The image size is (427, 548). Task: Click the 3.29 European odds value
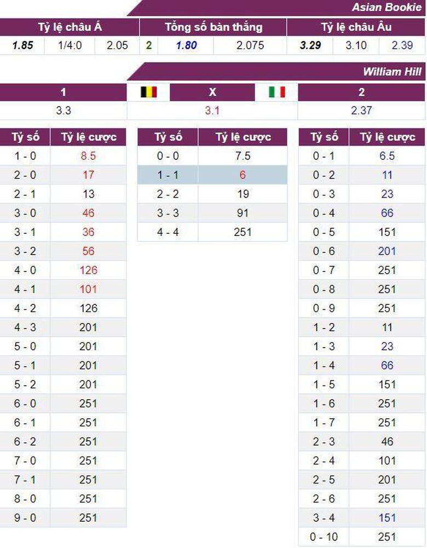(310, 45)
